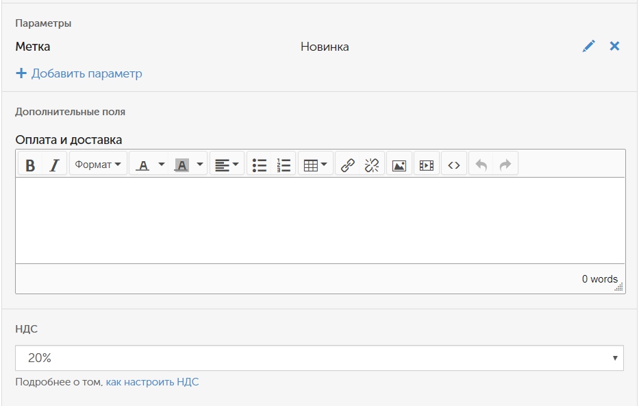The image size is (639, 406).
Task: Open the НДС 20% dropdown
Action: point(319,358)
